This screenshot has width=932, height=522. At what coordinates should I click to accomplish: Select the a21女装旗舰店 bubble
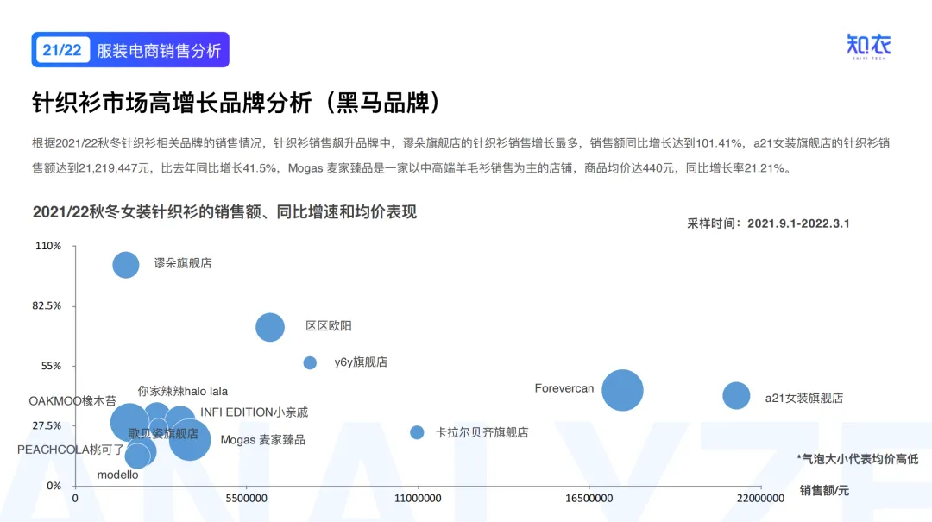tap(736, 395)
